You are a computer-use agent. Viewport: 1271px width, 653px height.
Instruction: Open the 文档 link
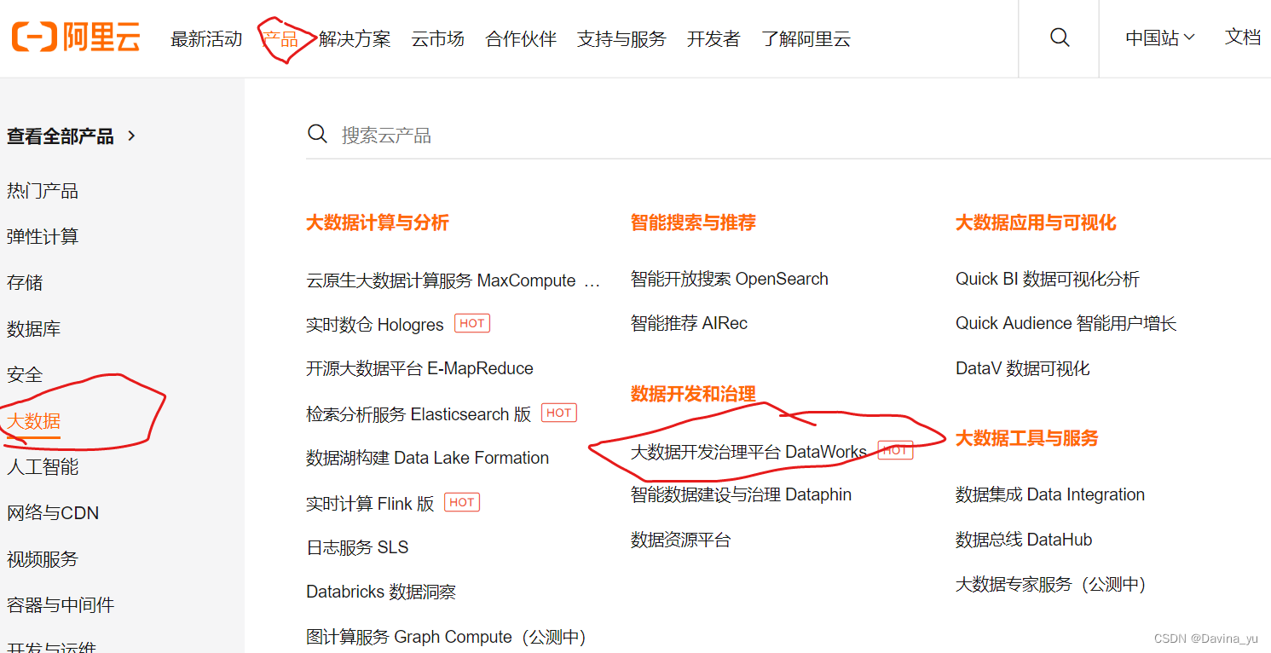[x=1243, y=38]
